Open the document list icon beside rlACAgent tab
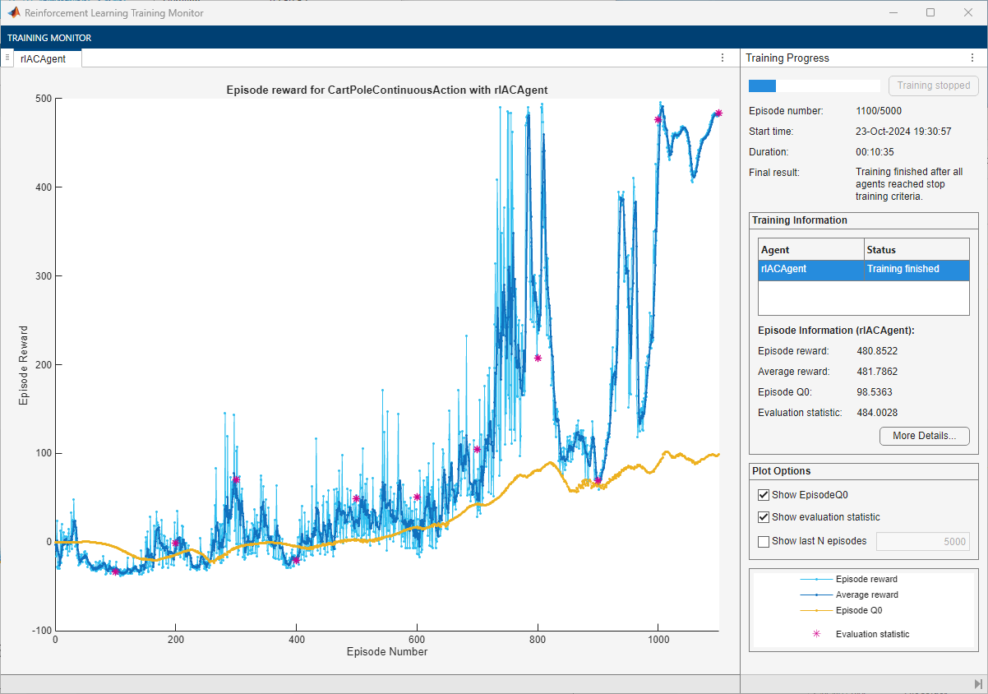This screenshot has width=988, height=694. [7, 58]
